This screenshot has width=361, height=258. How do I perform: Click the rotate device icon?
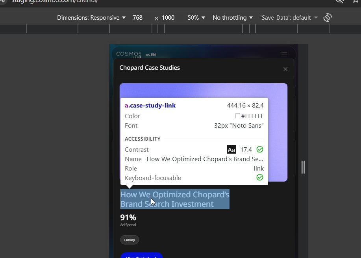pos(328,17)
